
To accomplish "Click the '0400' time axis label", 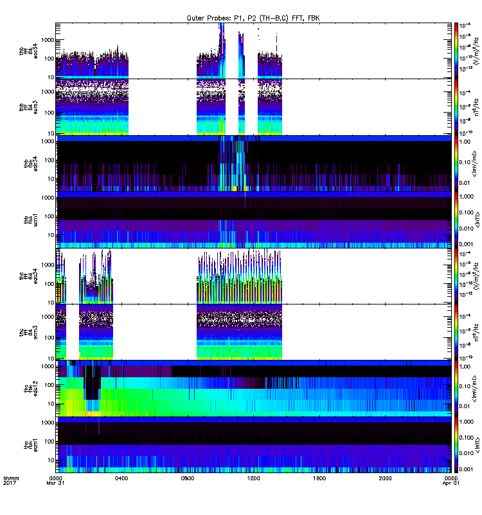I will 121,478.
